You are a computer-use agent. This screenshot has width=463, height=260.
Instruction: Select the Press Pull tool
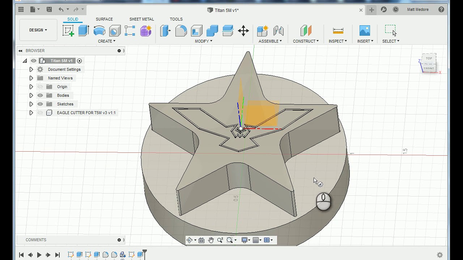pyautogui.click(x=165, y=31)
